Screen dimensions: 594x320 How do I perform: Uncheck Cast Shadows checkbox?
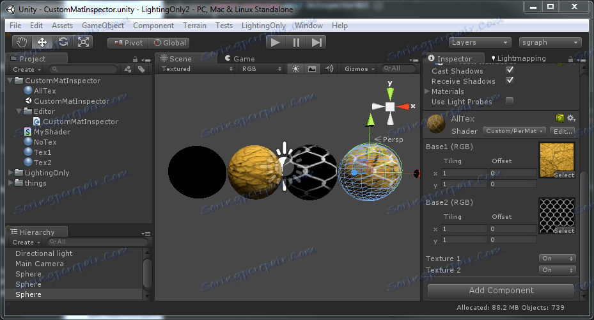click(510, 70)
